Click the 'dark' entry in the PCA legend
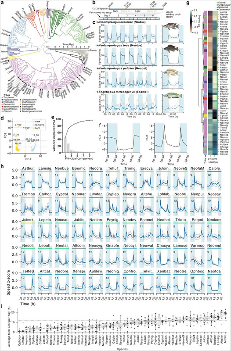Viewport: 231px width, 351px height. pyautogui.click(x=37, y=122)
